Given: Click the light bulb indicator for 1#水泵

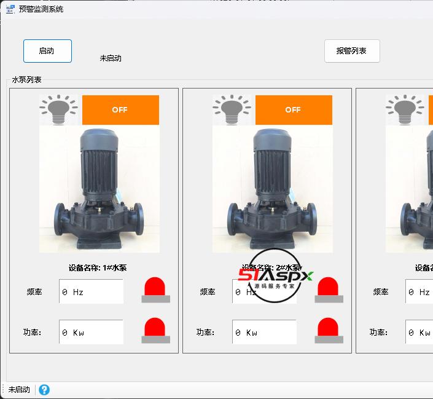Looking at the screenshot, I should (x=59, y=110).
